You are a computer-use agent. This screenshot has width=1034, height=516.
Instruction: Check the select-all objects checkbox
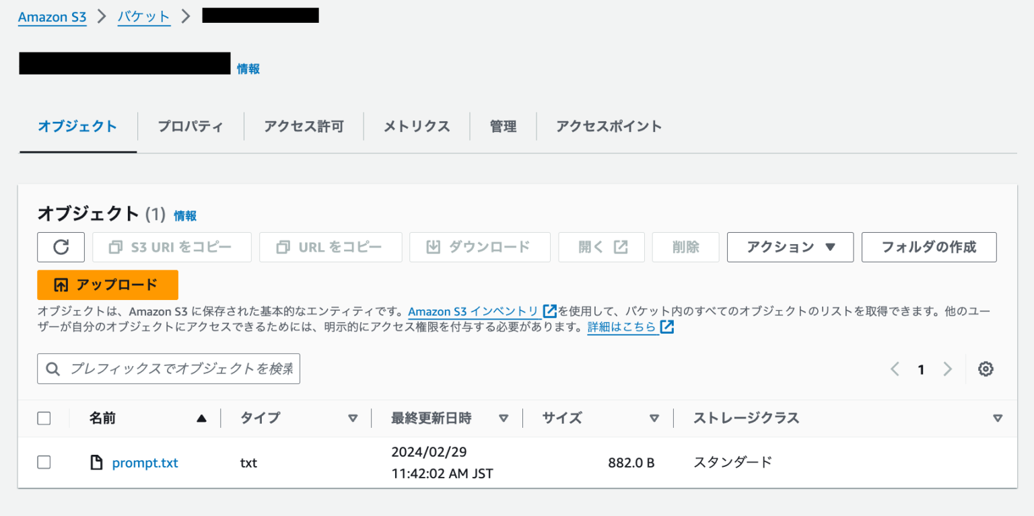pos(44,418)
